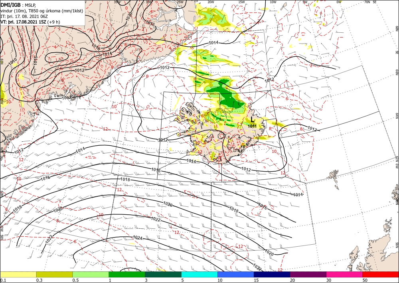Click the '10W' longitude label at top
The height and width of the screenshot is (283, 399).
pyautogui.click(x=273, y=2)
